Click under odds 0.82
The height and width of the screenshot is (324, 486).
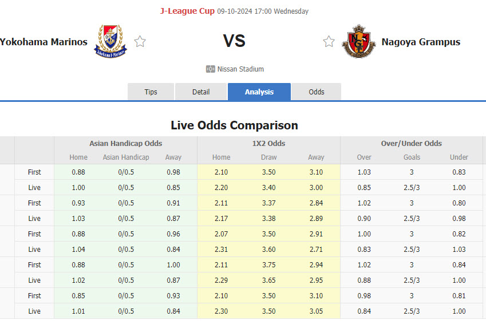coord(459,234)
